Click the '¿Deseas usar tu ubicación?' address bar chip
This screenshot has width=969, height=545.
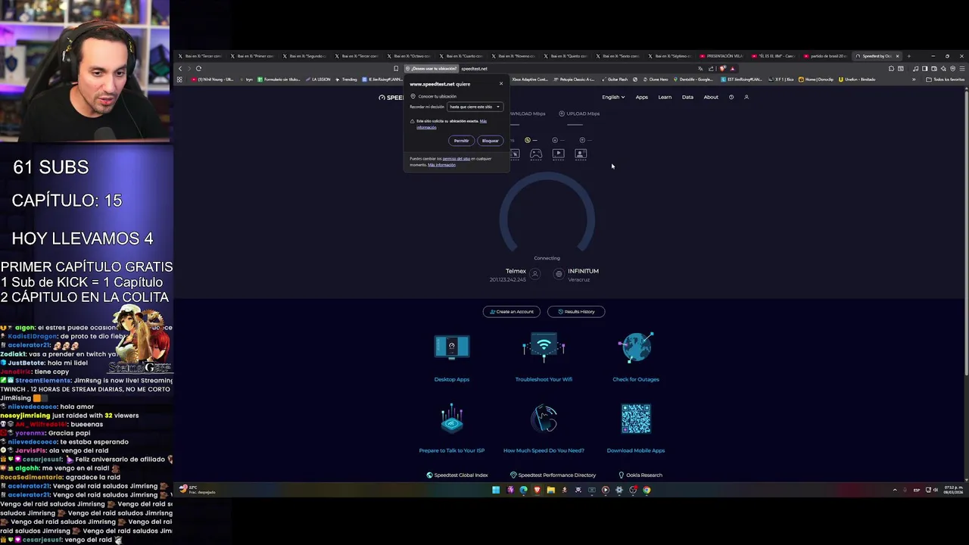433,68
